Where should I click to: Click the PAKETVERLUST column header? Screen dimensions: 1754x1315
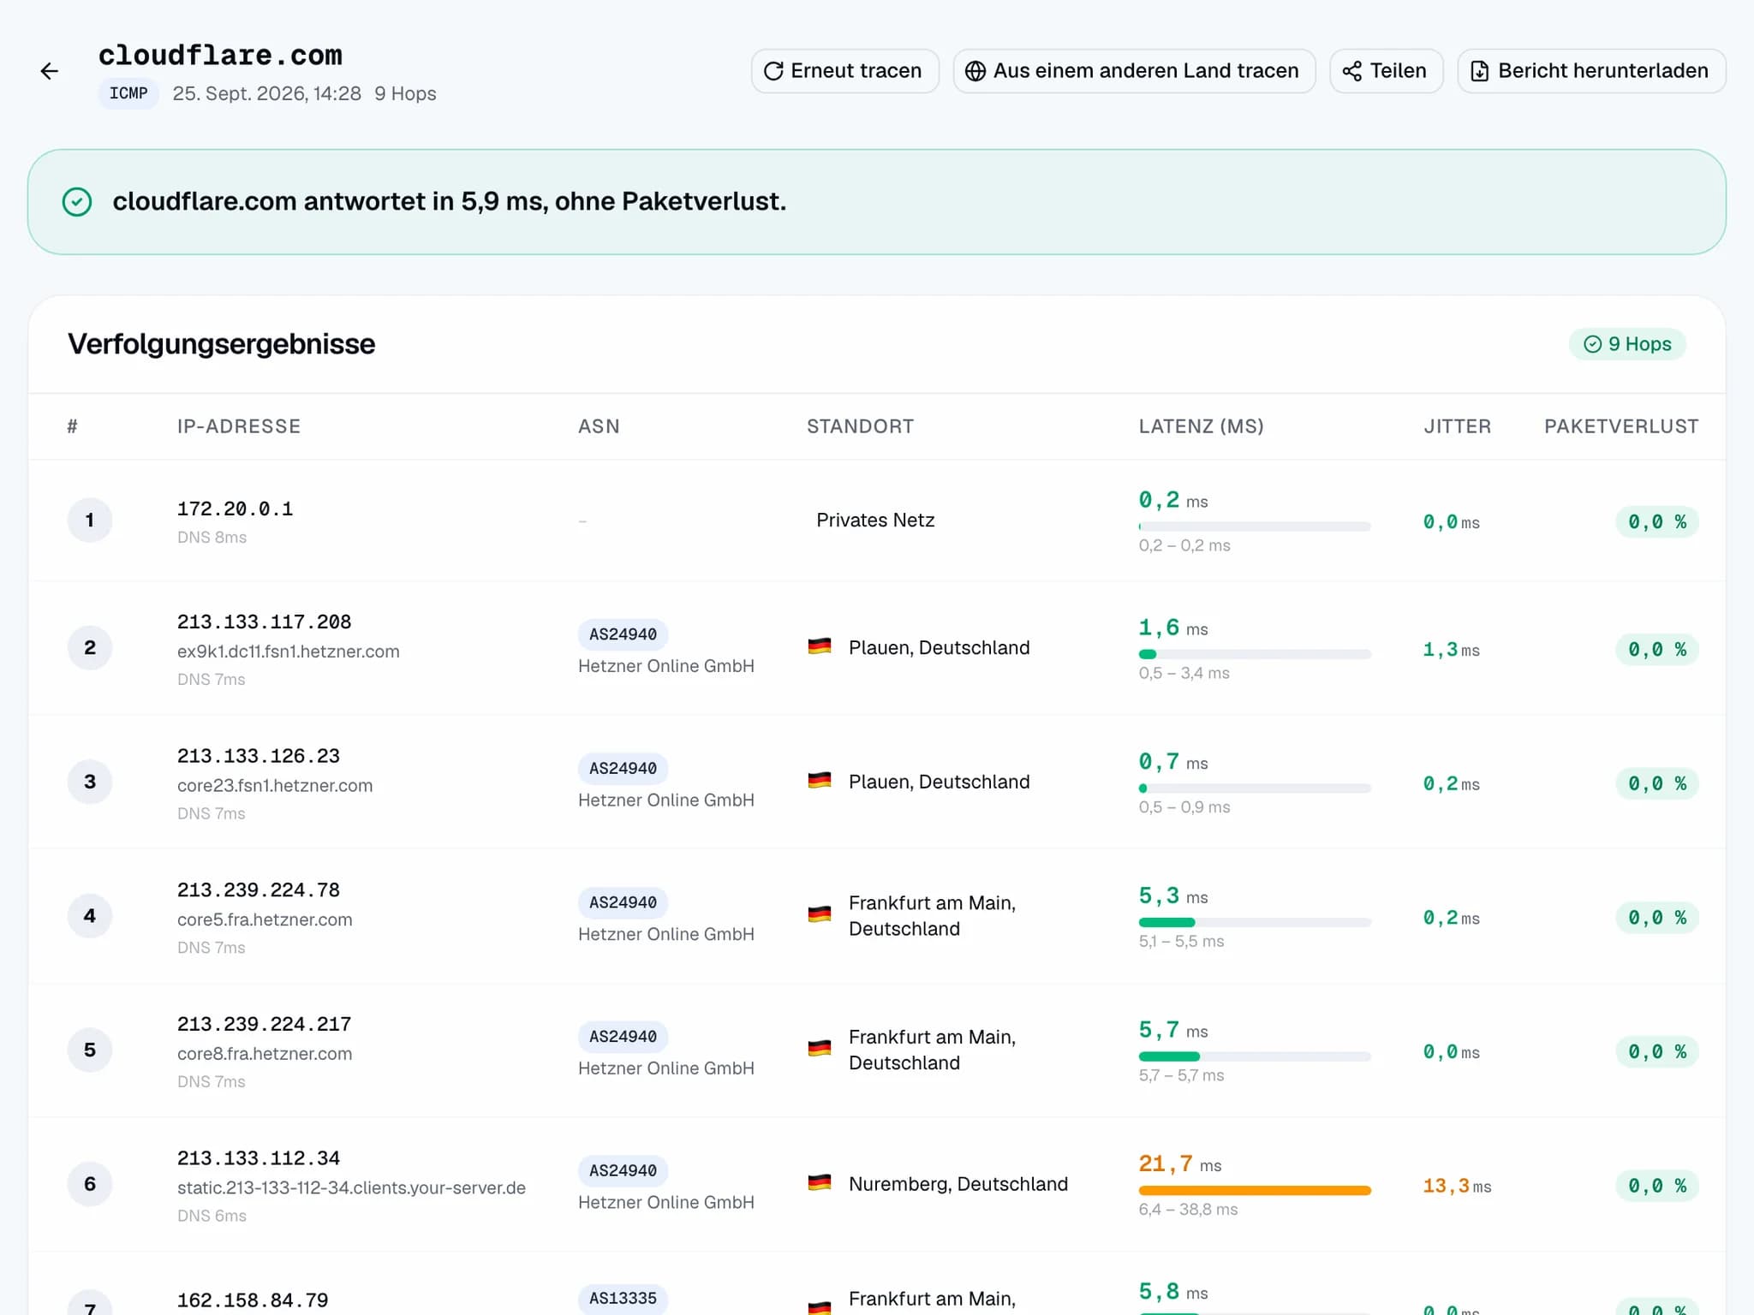coord(1621,426)
